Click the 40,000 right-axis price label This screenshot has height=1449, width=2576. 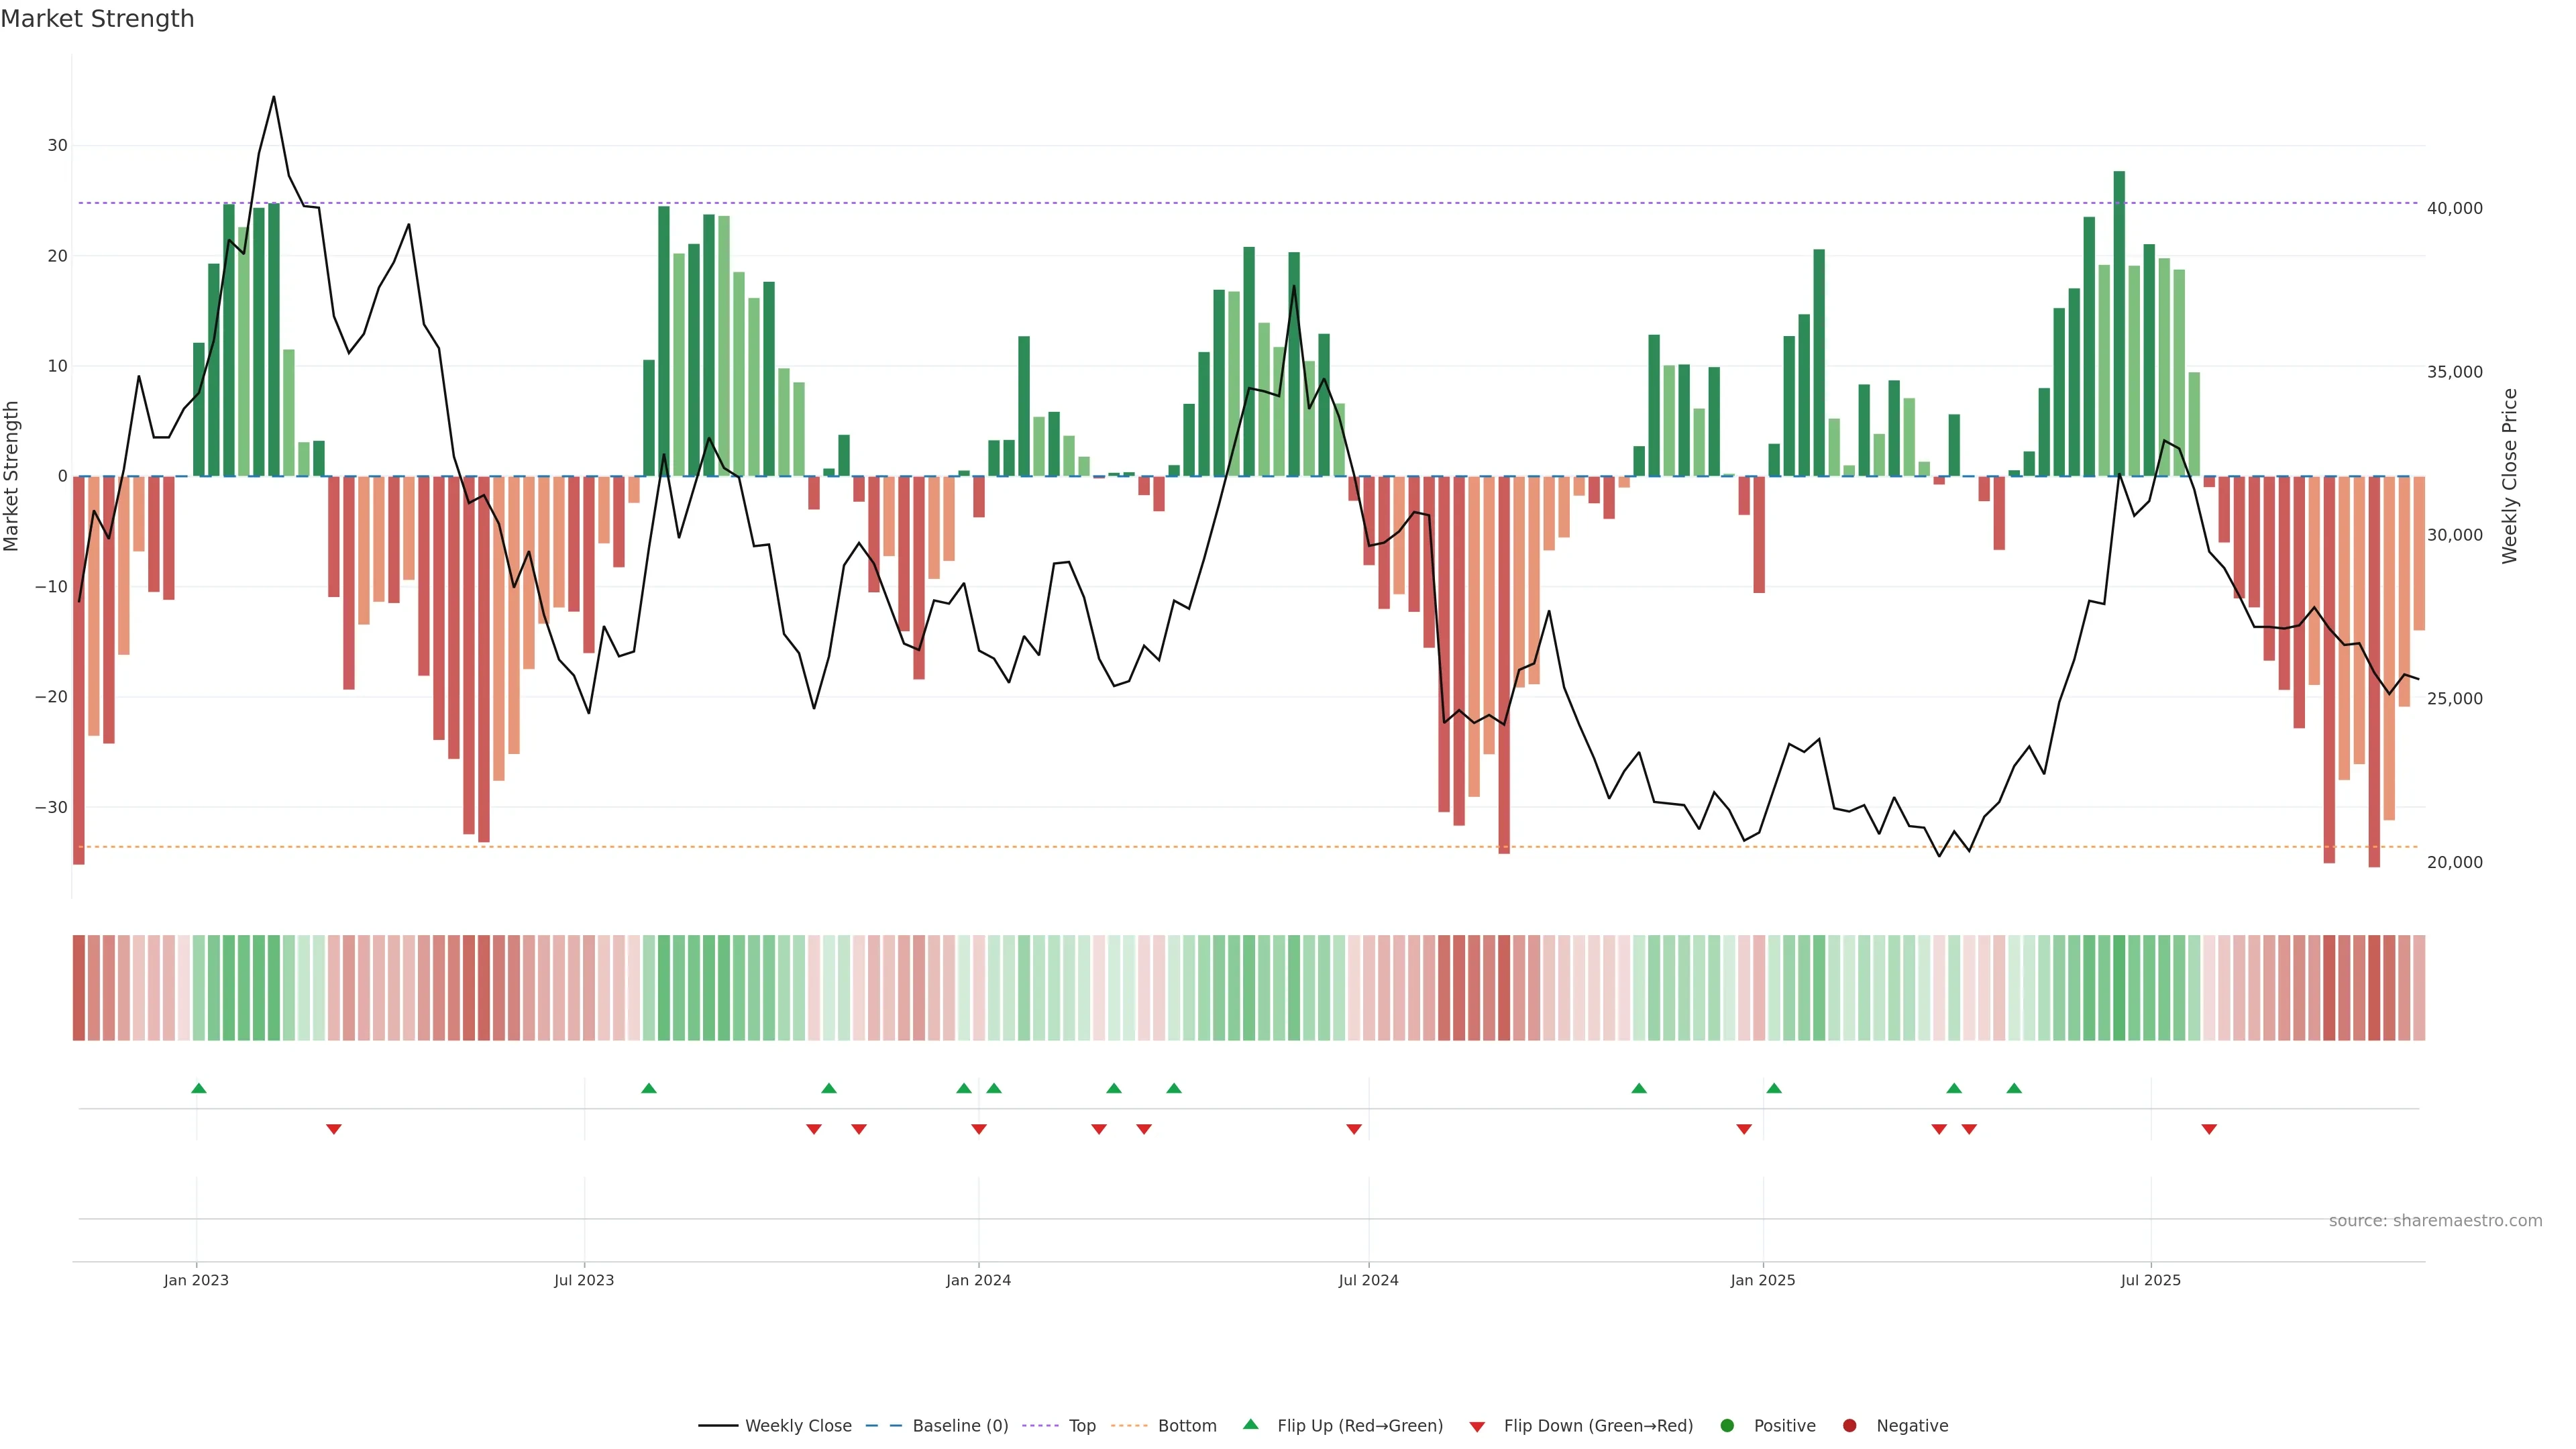click(2454, 208)
